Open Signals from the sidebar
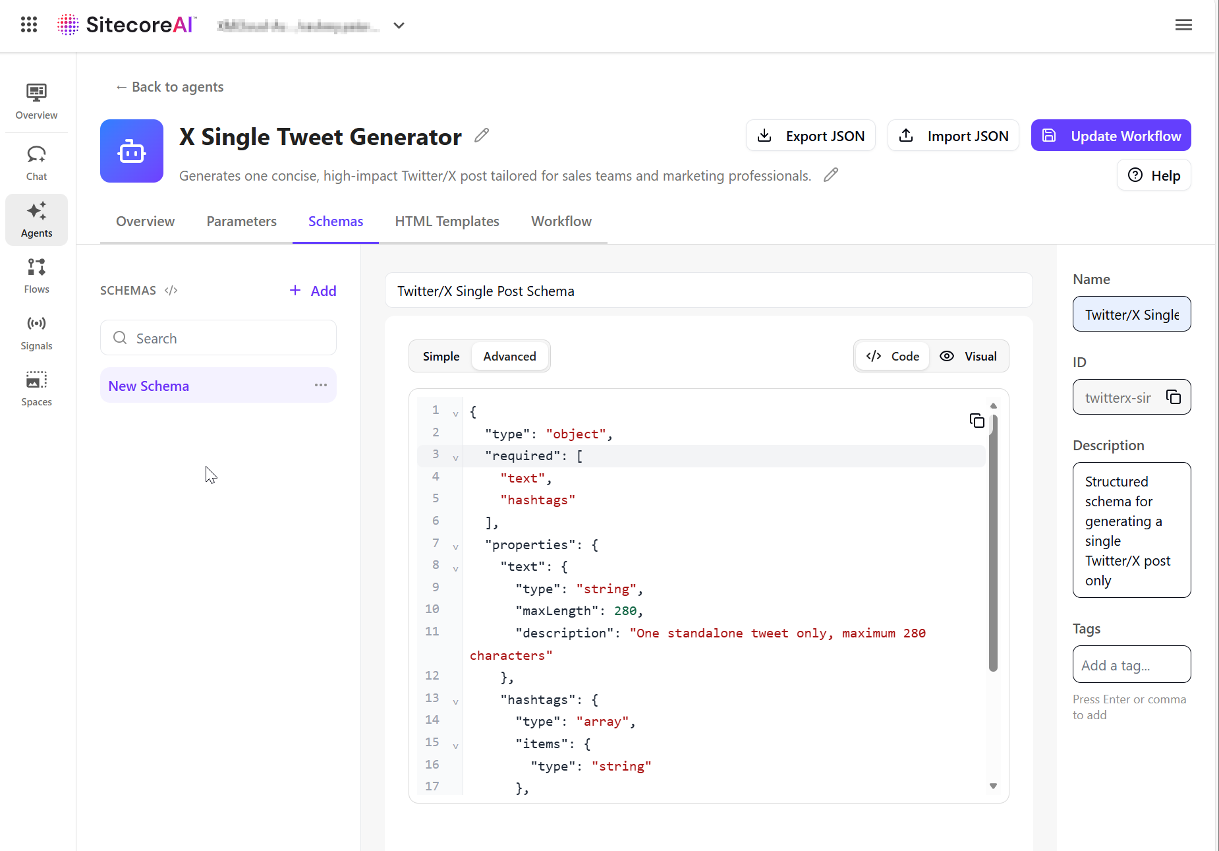The width and height of the screenshot is (1219, 851). point(36,332)
